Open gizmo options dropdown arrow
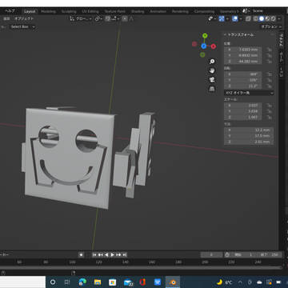Screen dimensions: 288x288 coord(227,18)
